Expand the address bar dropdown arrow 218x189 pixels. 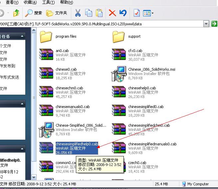point(206,24)
